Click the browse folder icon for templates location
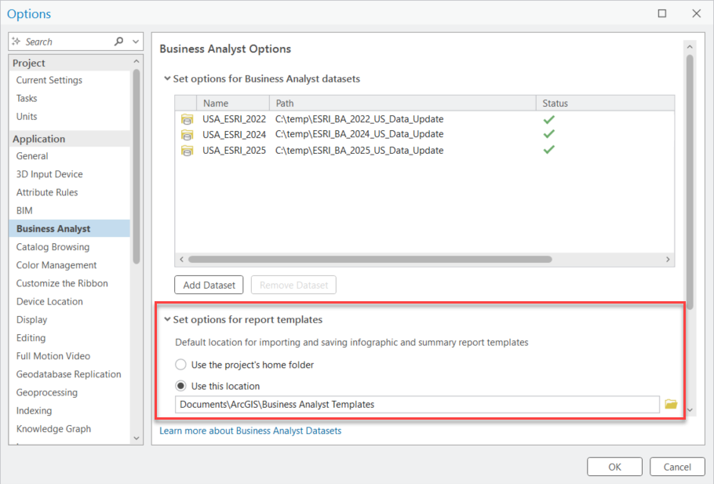This screenshot has width=714, height=484. pos(671,404)
